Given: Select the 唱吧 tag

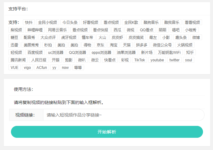Looking at the screenshot, I should tap(176, 30).
